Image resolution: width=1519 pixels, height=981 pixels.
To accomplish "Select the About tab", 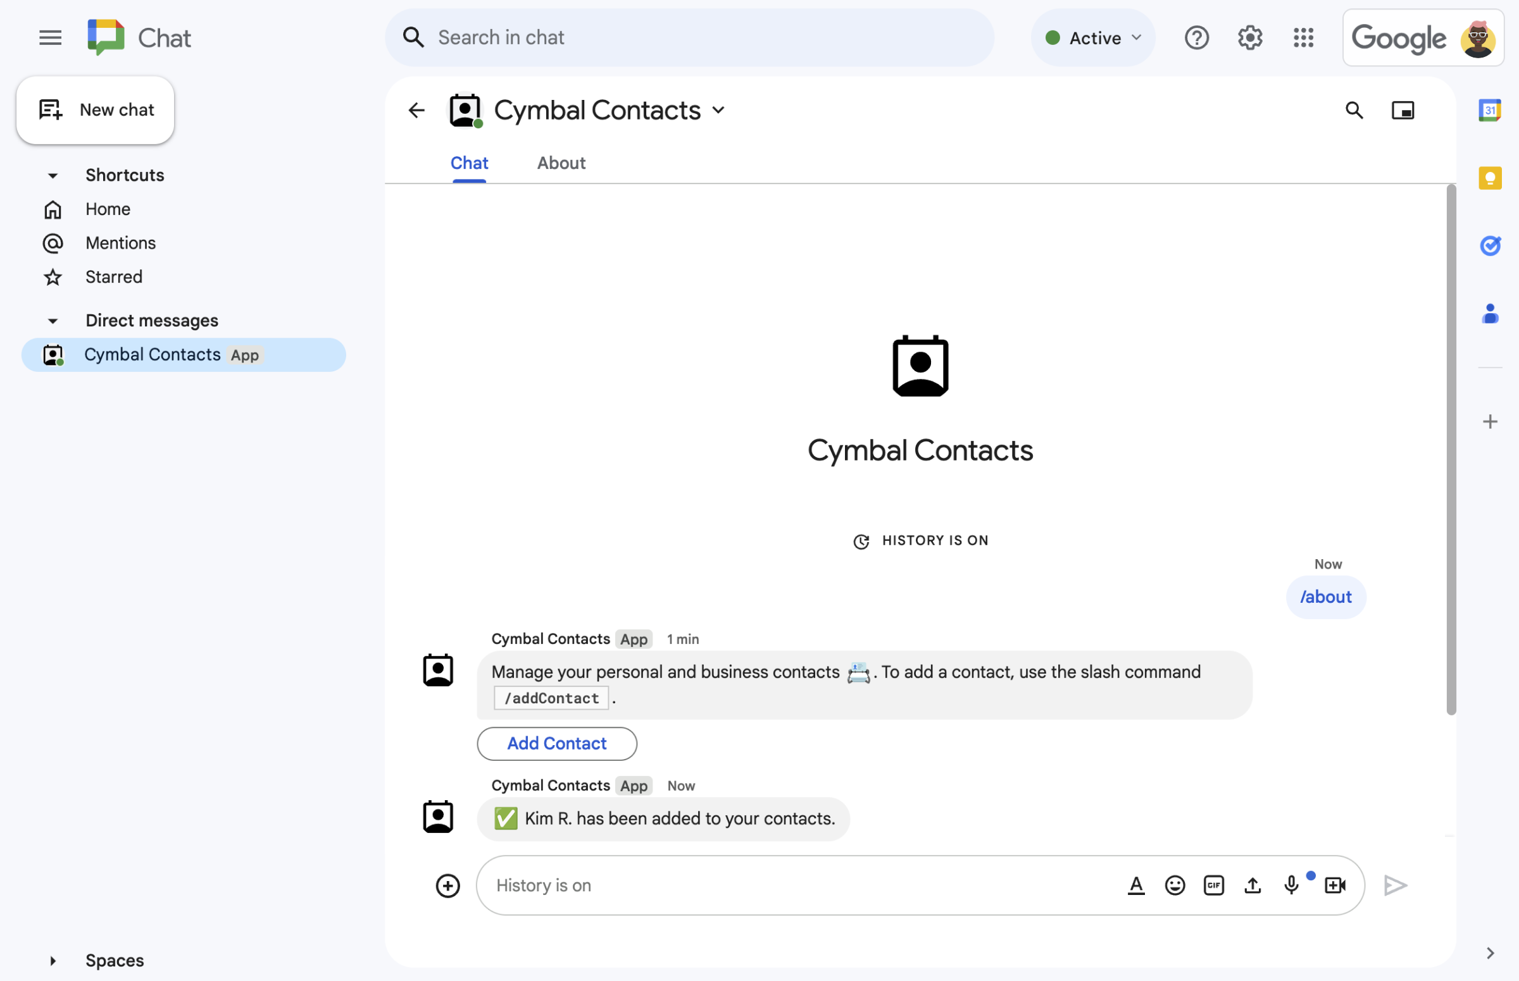I will click(x=560, y=161).
